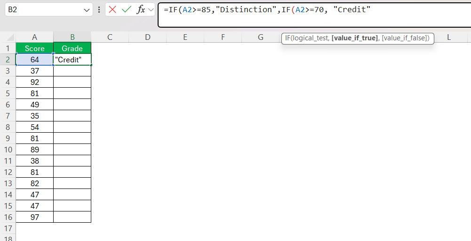The width and height of the screenshot is (471, 241).
Task: Click the score 81 in row 12
Action: [x=34, y=172]
